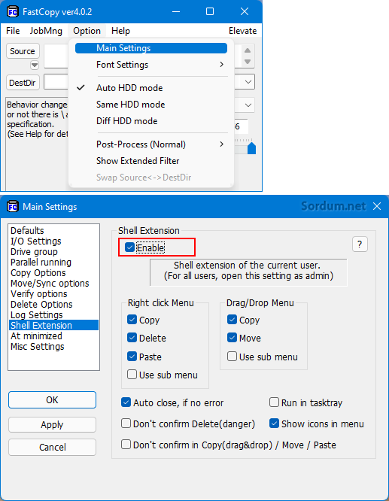Enable Run in tasktray option
This screenshot has height=501, width=389.
pyautogui.click(x=274, y=402)
